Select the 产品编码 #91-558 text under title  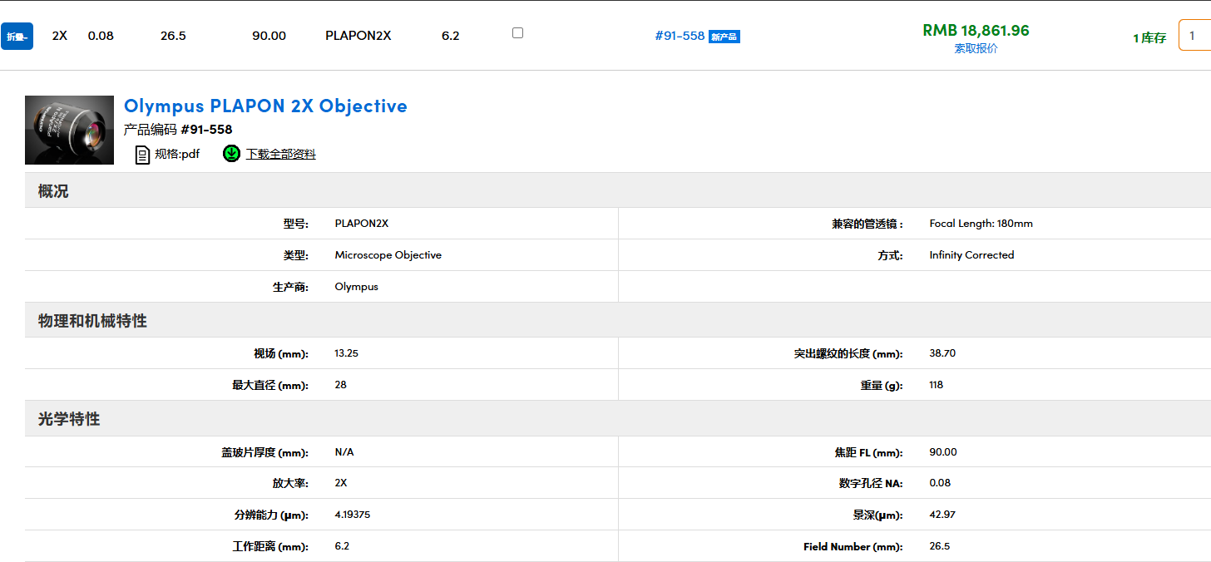point(178,130)
